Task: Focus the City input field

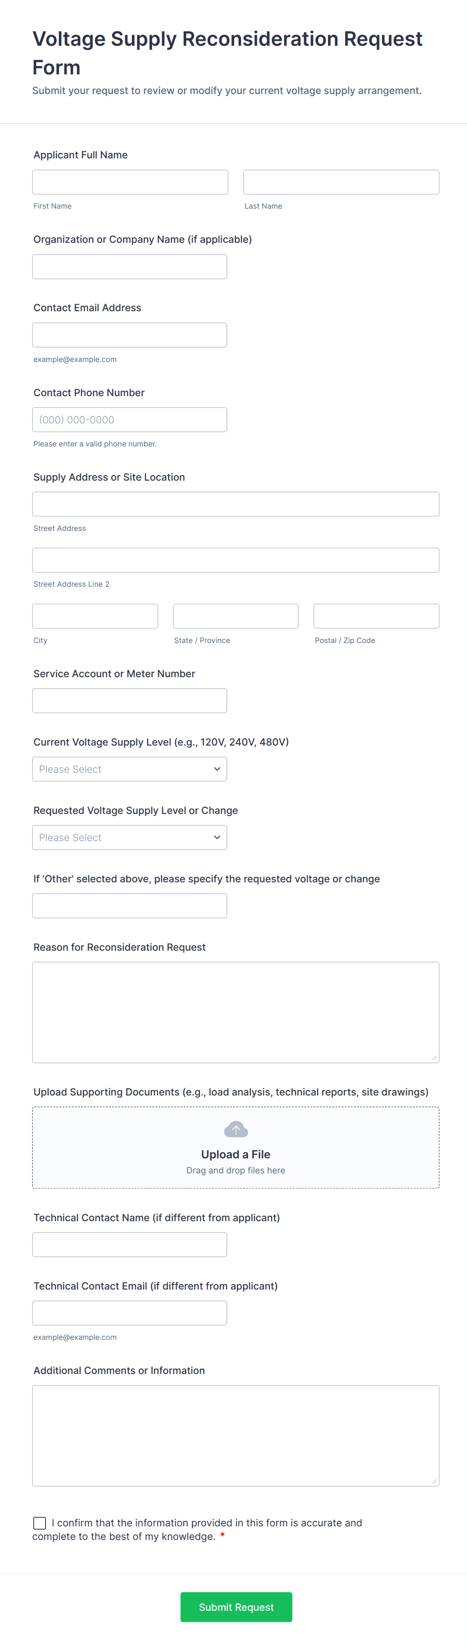Action: coord(95,616)
